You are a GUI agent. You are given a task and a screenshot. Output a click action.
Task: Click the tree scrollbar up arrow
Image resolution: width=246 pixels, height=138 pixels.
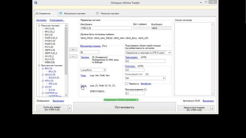coord(66,26)
